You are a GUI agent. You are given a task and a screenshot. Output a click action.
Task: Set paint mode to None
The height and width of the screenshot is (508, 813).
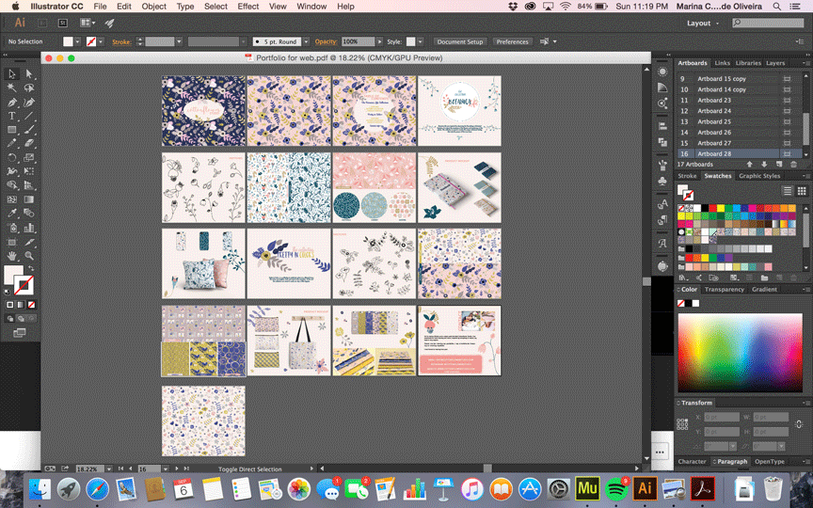(x=32, y=305)
